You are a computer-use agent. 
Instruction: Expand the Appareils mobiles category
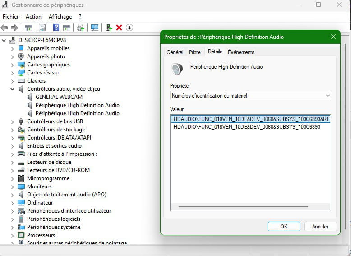click(13, 49)
